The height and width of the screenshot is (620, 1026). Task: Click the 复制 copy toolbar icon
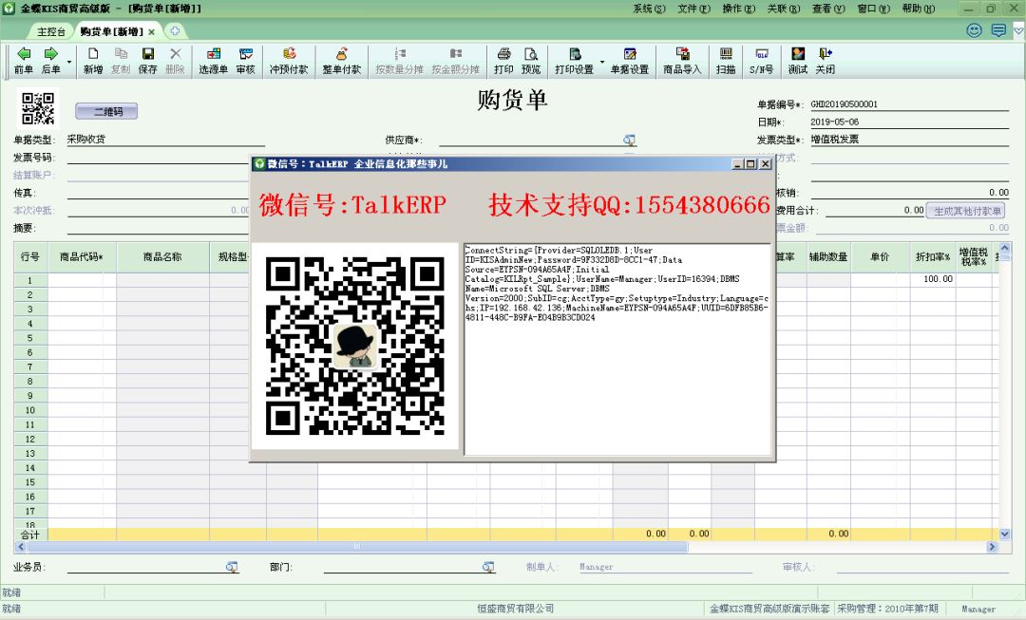(x=121, y=61)
